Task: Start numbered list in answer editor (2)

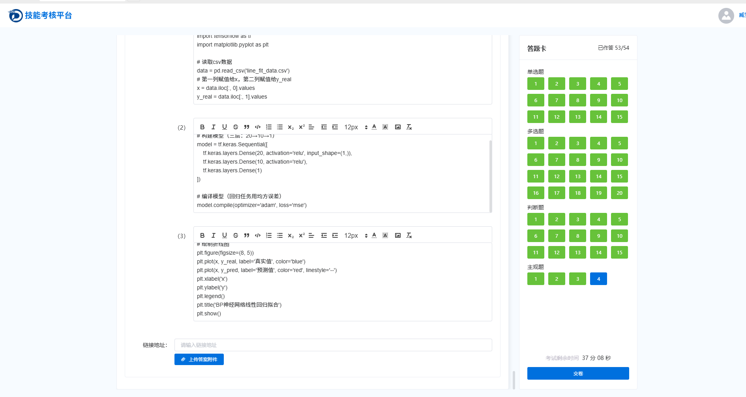Action: click(x=269, y=127)
